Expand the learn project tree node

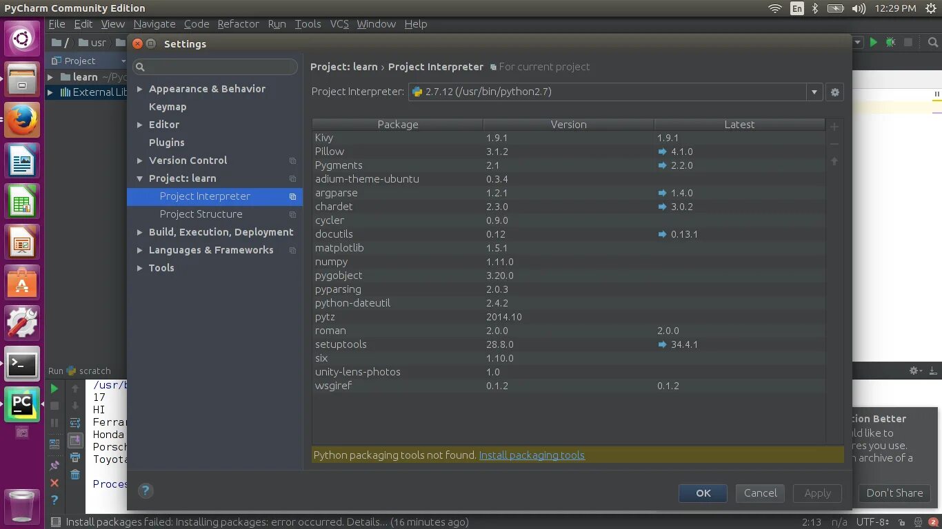(x=50, y=77)
